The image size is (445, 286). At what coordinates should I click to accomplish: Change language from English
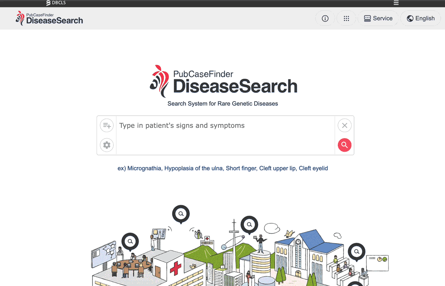(x=421, y=19)
